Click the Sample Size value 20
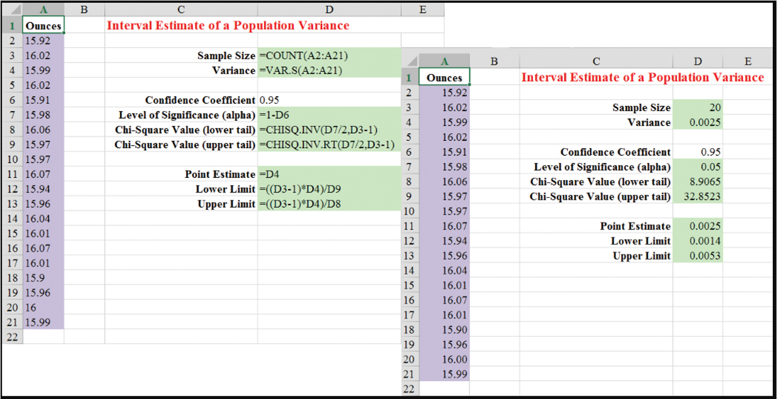777x399 pixels. [697, 108]
